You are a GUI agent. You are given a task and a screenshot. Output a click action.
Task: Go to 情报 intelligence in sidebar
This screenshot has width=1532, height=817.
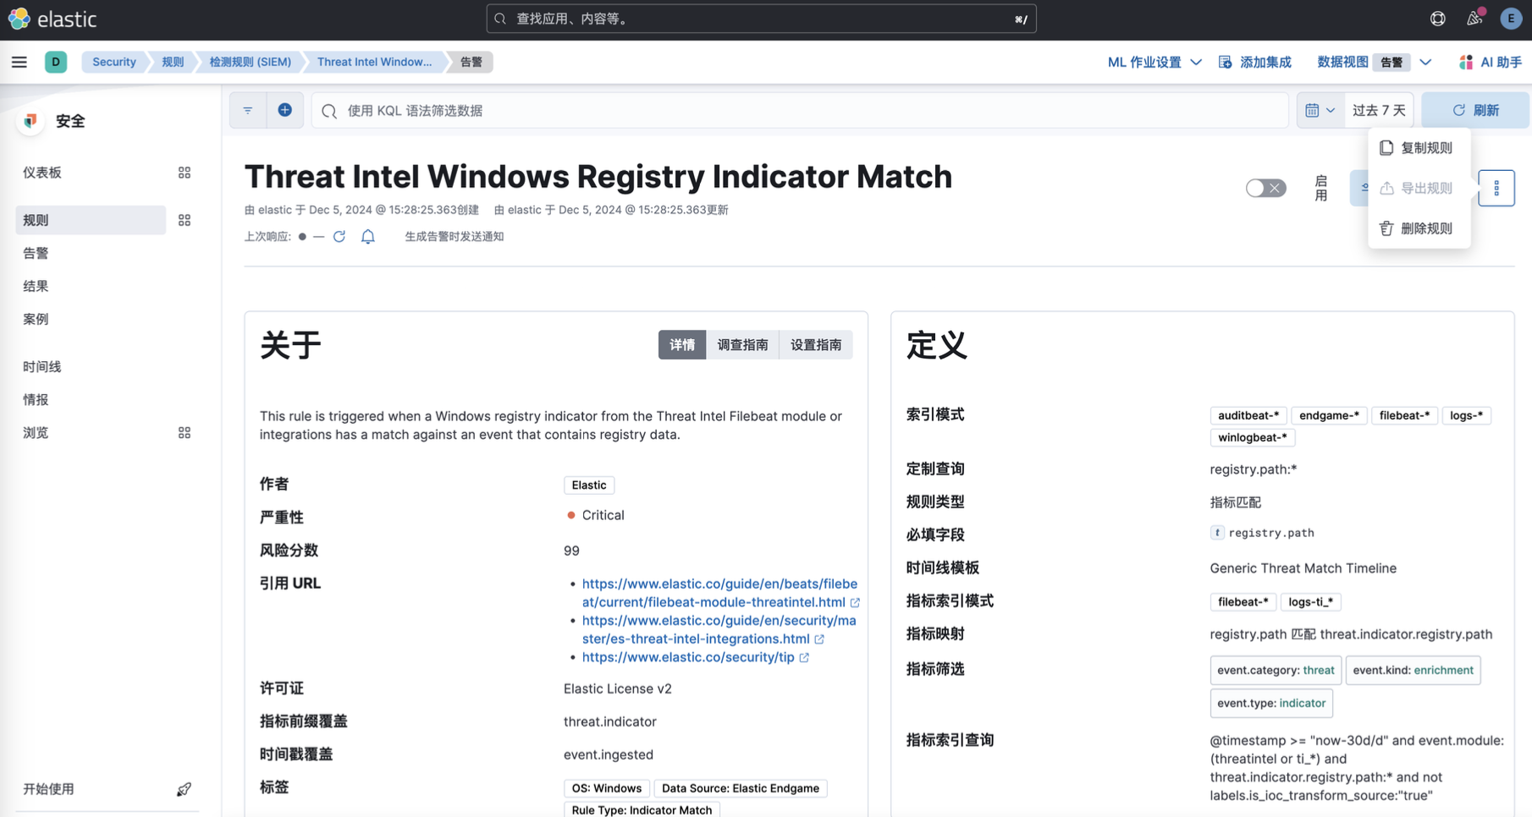[36, 399]
